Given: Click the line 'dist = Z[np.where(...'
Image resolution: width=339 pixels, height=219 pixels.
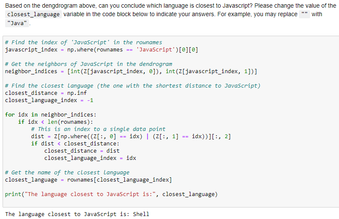Looking at the screenshot, I should (131, 137).
